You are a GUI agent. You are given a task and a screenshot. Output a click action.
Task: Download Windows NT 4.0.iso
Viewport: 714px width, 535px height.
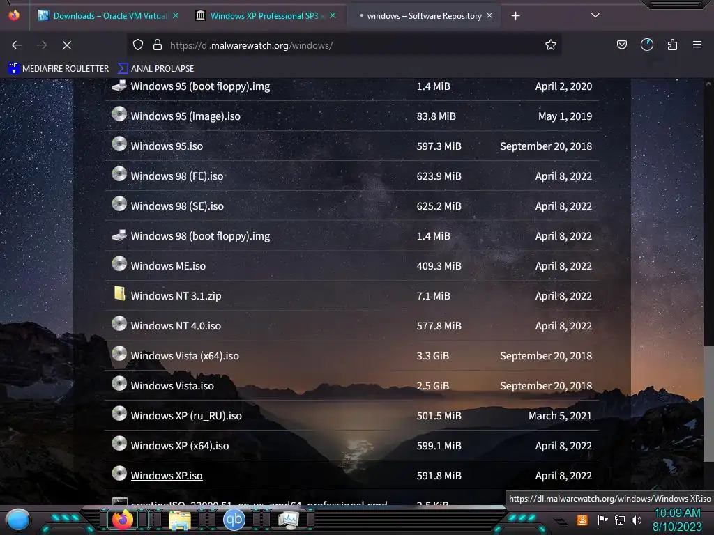pyautogui.click(x=176, y=326)
